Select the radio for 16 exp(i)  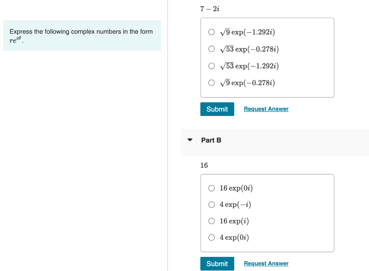pyautogui.click(x=212, y=221)
